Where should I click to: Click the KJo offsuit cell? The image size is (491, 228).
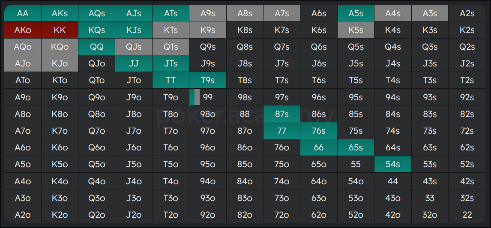click(60, 63)
